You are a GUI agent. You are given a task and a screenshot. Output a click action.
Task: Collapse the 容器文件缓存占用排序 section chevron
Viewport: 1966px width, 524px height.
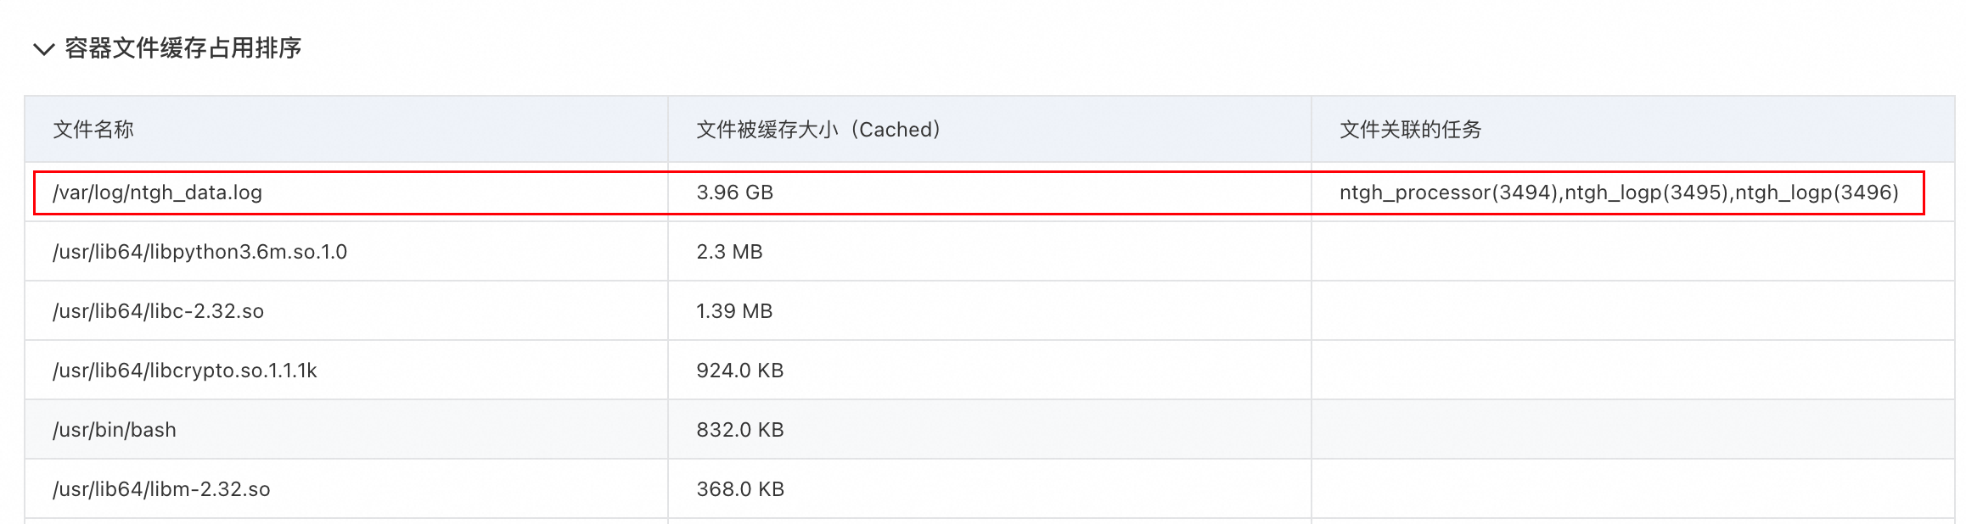43,49
